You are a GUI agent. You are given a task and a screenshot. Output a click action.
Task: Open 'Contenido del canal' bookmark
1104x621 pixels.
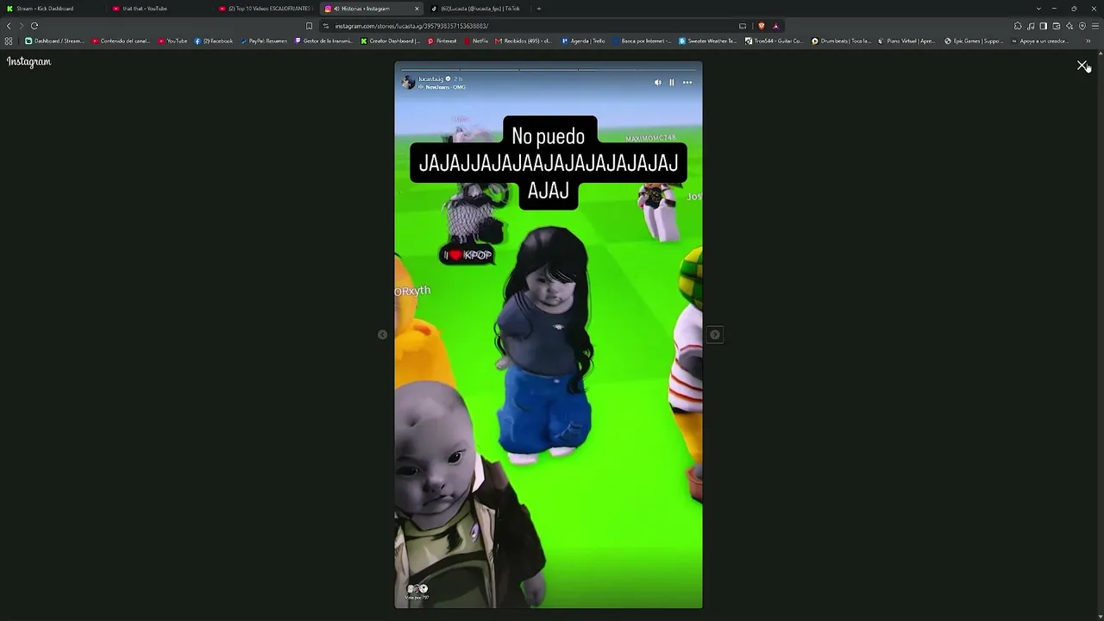[122, 41]
